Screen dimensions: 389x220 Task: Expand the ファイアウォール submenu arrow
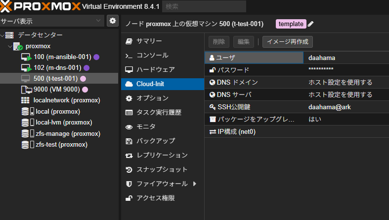[195, 184]
